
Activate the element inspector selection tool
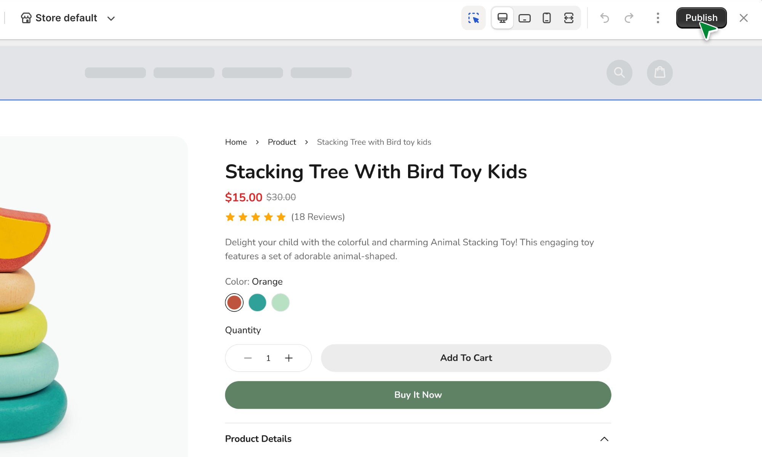(473, 18)
